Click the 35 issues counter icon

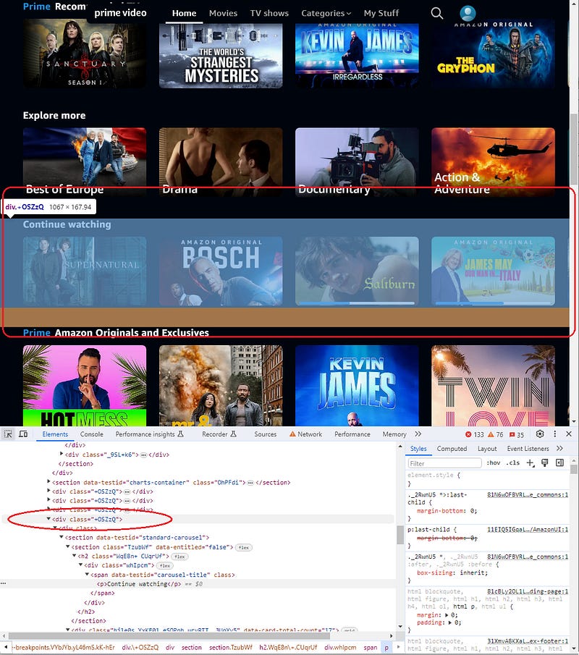point(516,434)
